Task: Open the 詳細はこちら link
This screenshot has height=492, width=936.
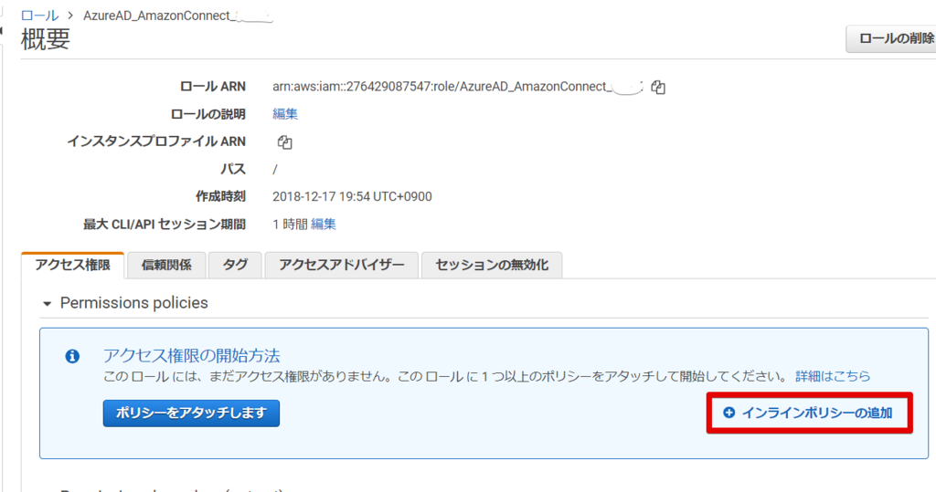Action: 833,376
